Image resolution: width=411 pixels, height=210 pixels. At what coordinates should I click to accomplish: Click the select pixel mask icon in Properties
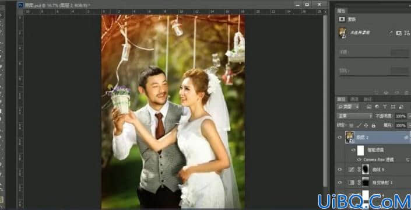[x=391, y=33]
